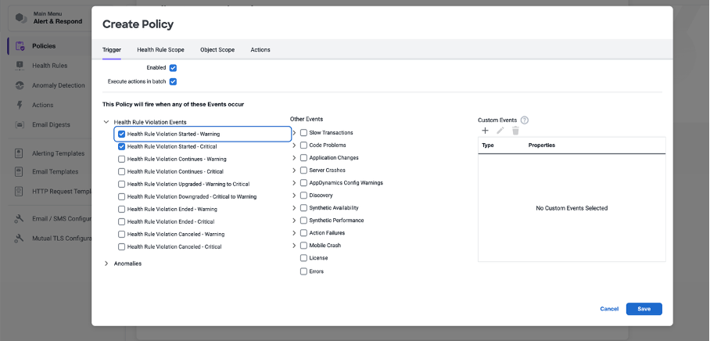Check Health Rule Violation Continues - Warning
The image size is (710, 341).
point(121,159)
